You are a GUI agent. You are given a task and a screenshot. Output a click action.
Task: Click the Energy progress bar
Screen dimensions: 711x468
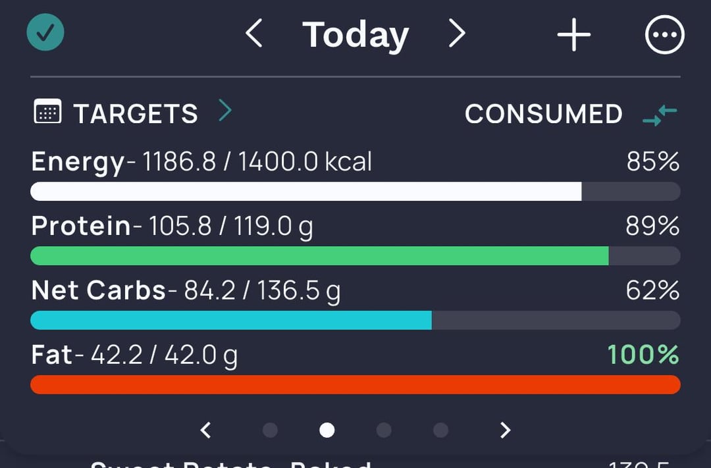355,192
